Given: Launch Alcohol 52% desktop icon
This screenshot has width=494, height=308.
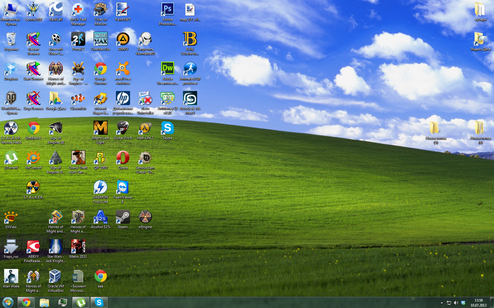Looking at the screenshot, I should (101, 219).
